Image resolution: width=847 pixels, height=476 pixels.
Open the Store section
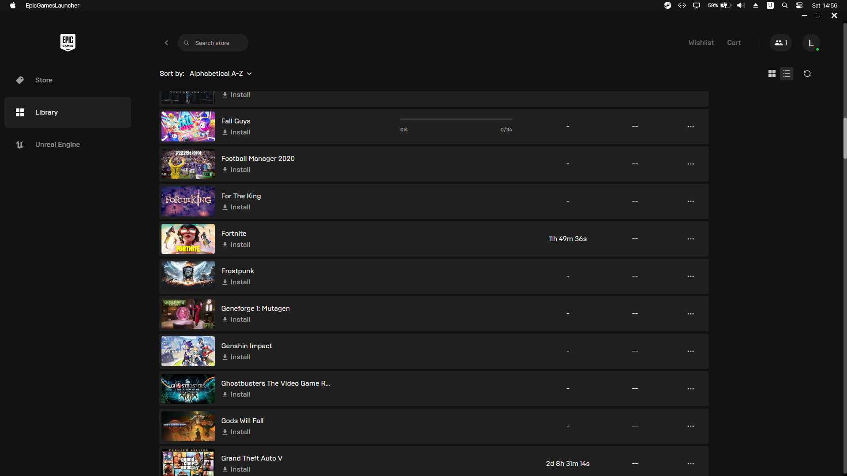[44, 80]
